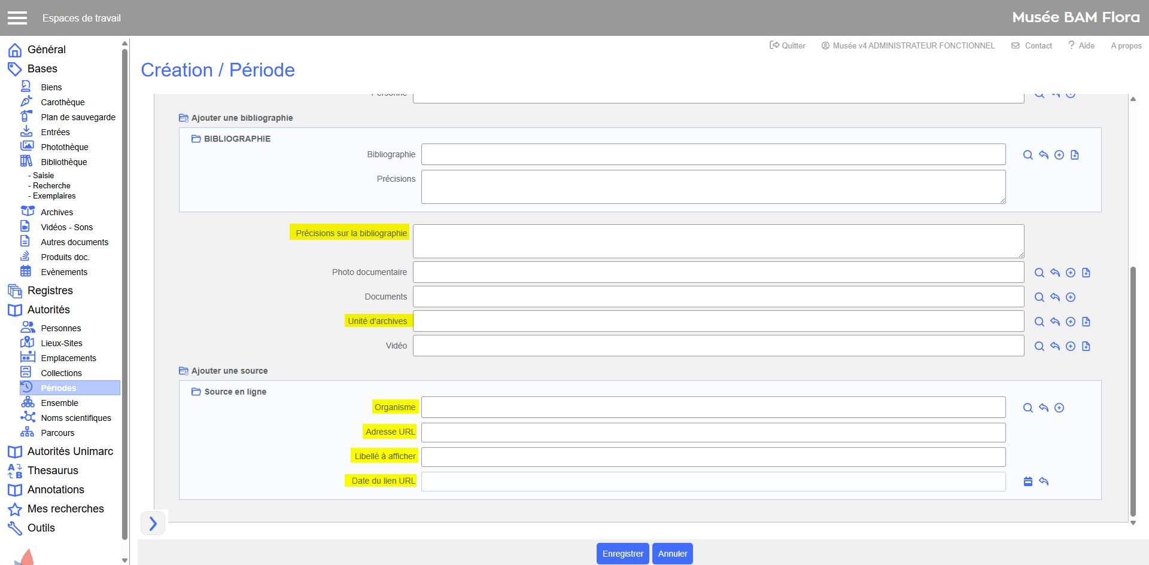
Task: Click the hamburger menu icon
Action: (17, 18)
